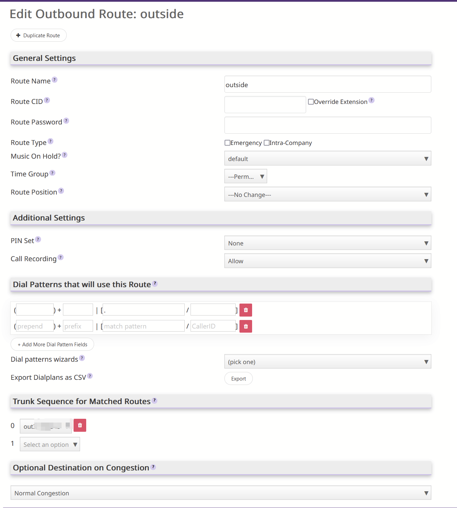Image resolution: width=457 pixels, height=508 pixels.
Task: Show help for Call Recording
Action: (x=61, y=257)
